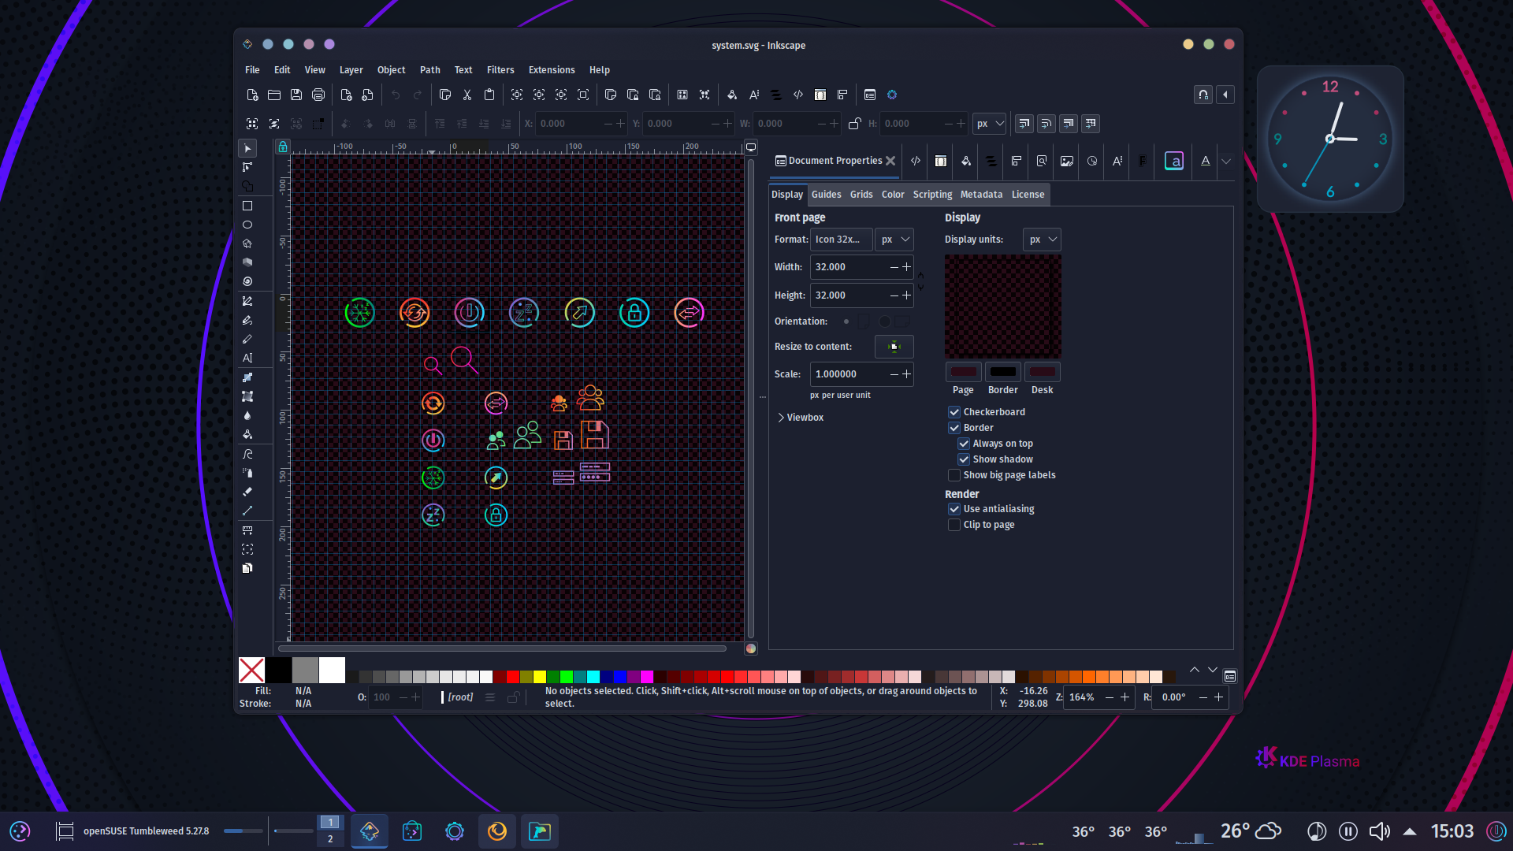The height and width of the screenshot is (851, 1513).
Task: Increase the page Width with plus
Action: pos(906,267)
